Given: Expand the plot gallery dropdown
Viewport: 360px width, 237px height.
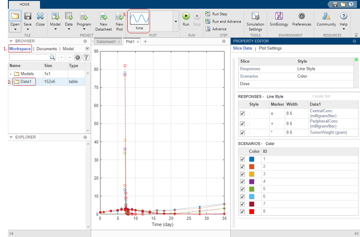Looking at the screenshot, I should (176, 21).
